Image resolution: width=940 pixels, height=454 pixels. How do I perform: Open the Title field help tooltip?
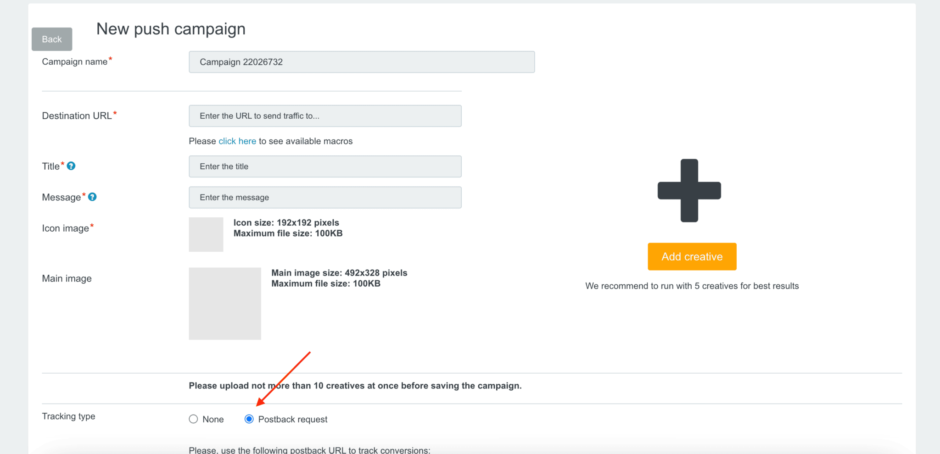[x=72, y=166]
